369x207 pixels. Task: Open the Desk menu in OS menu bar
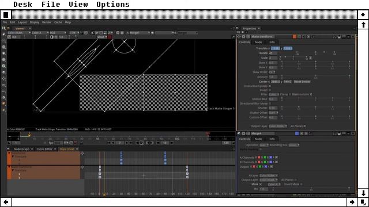(23, 5)
